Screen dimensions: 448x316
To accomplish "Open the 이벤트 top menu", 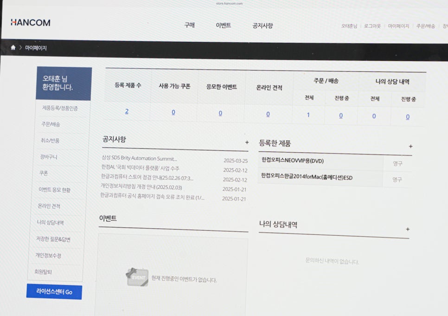I will [x=223, y=26].
